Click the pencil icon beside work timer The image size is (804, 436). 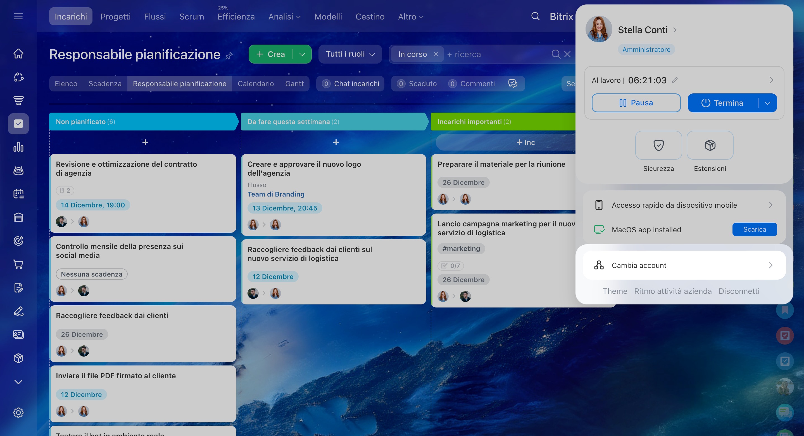click(674, 80)
